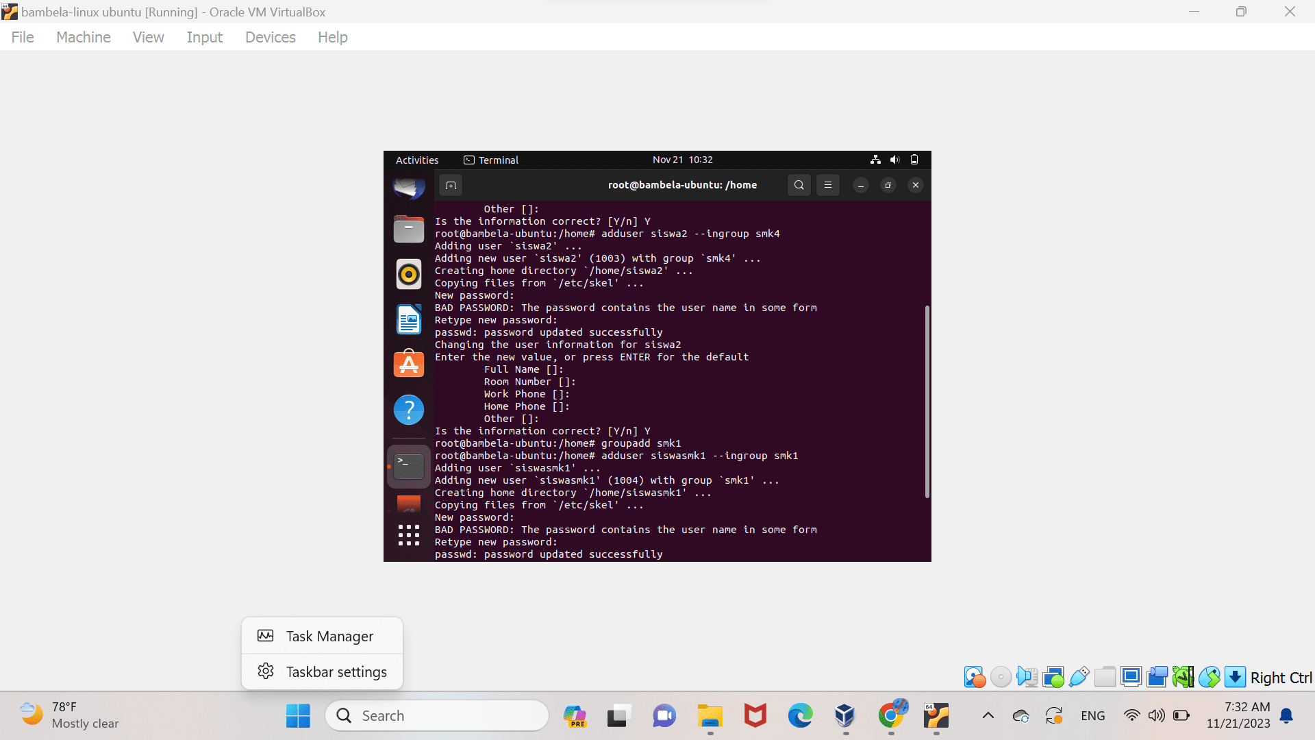Open the notification bell icon
Viewport: 1315px width, 740px height.
[x=1287, y=716]
